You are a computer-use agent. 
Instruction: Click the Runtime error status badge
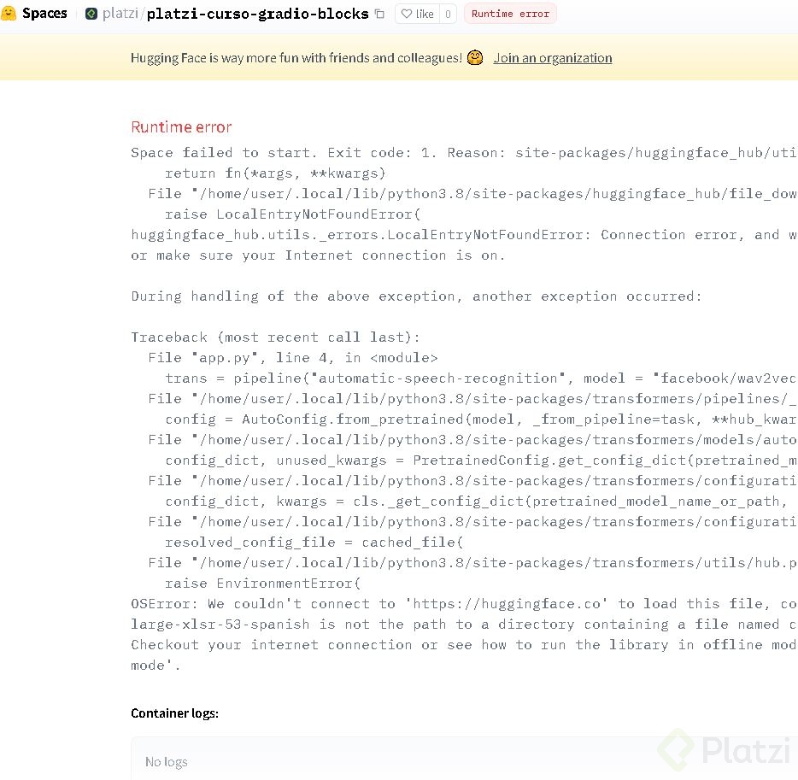coord(510,14)
